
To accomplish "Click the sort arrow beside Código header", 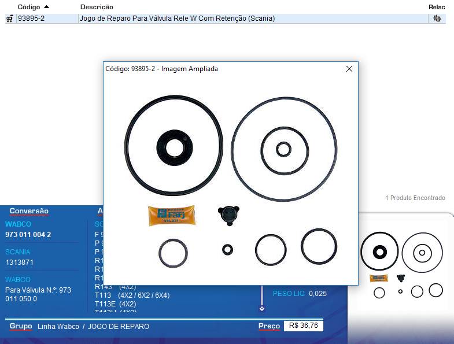I will click(x=46, y=6).
